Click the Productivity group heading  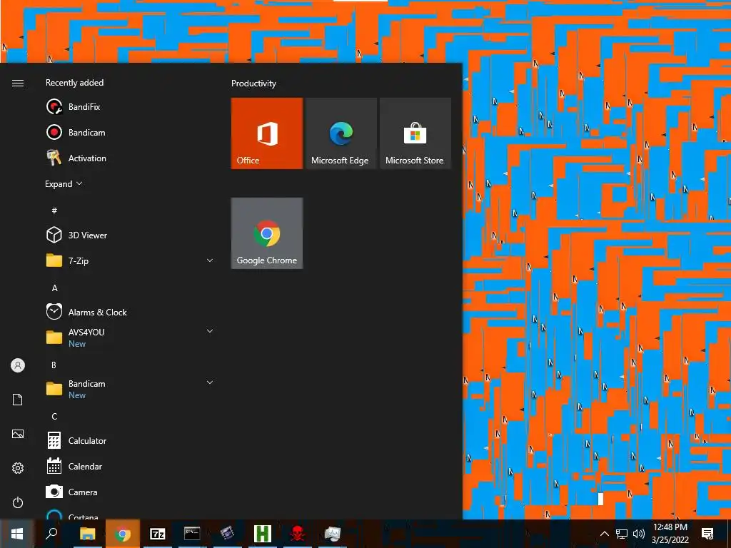click(253, 83)
